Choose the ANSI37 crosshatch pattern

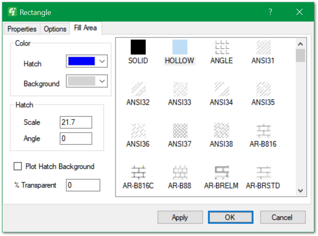(x=180, y=135)
